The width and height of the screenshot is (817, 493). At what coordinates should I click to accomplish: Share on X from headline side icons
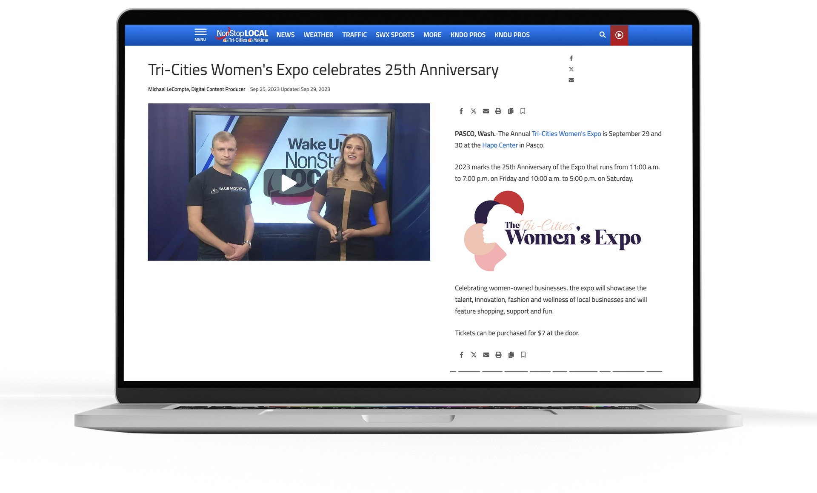coord(571,69)
